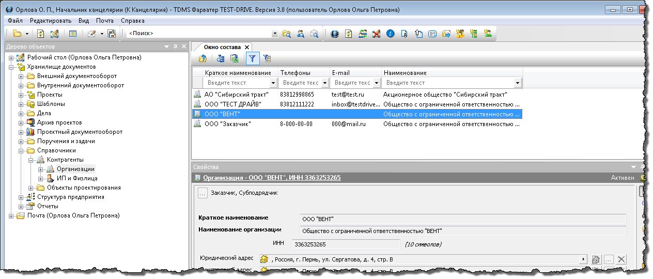Open the Почта menu
This screenshot has width=653, height=279.
(x=104, y=21)
